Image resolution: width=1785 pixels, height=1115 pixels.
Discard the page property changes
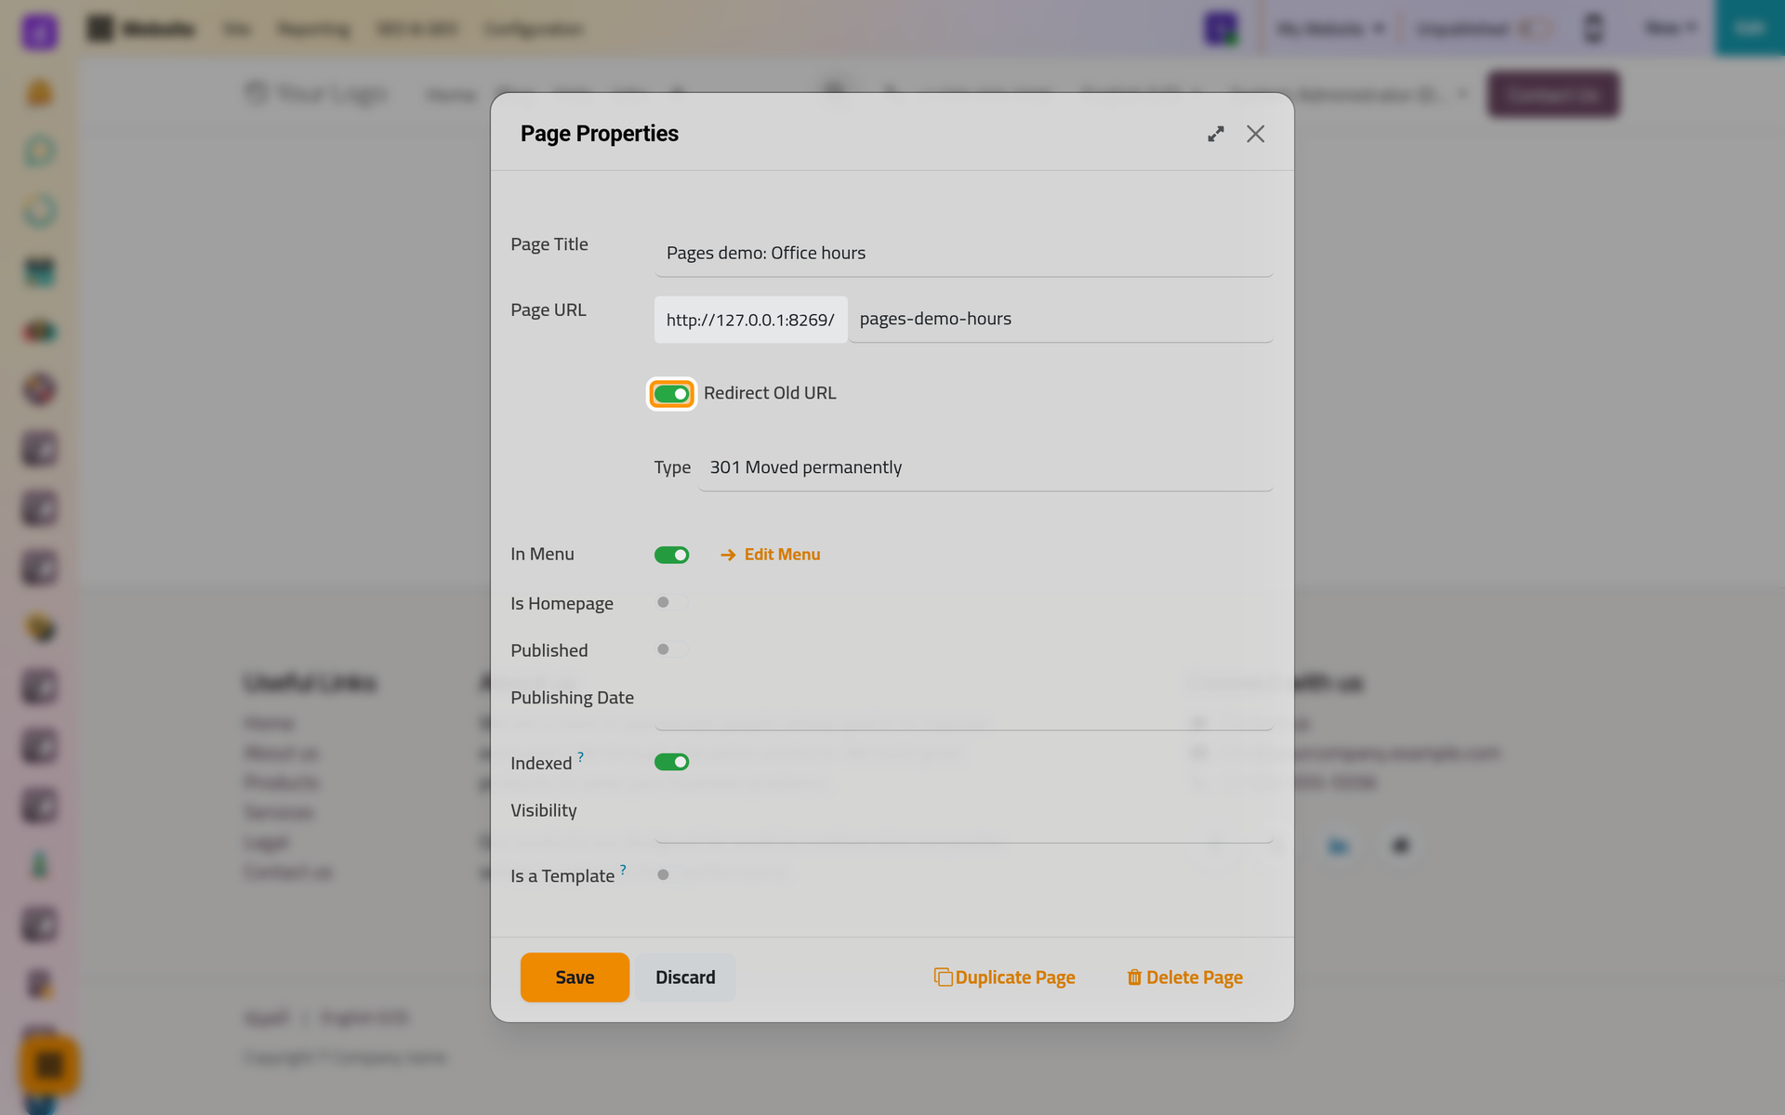tap(685, 977)
